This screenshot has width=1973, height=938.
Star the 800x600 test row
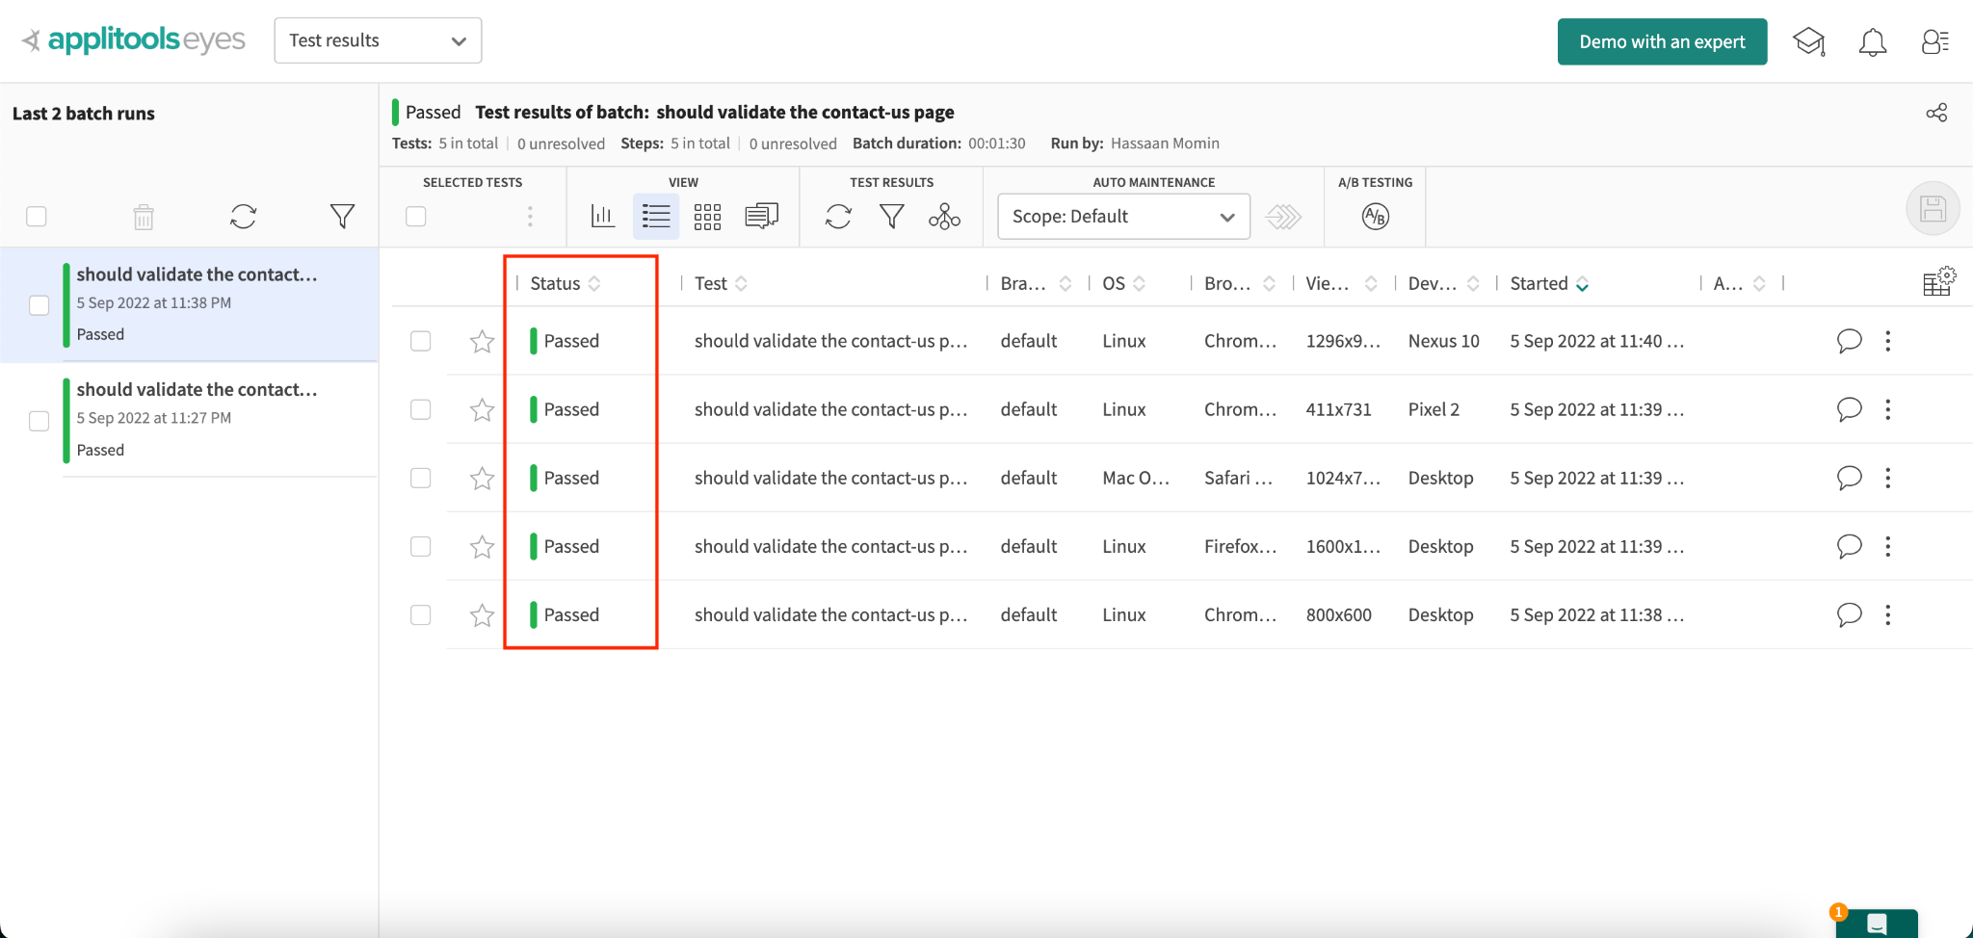point(483,614)
